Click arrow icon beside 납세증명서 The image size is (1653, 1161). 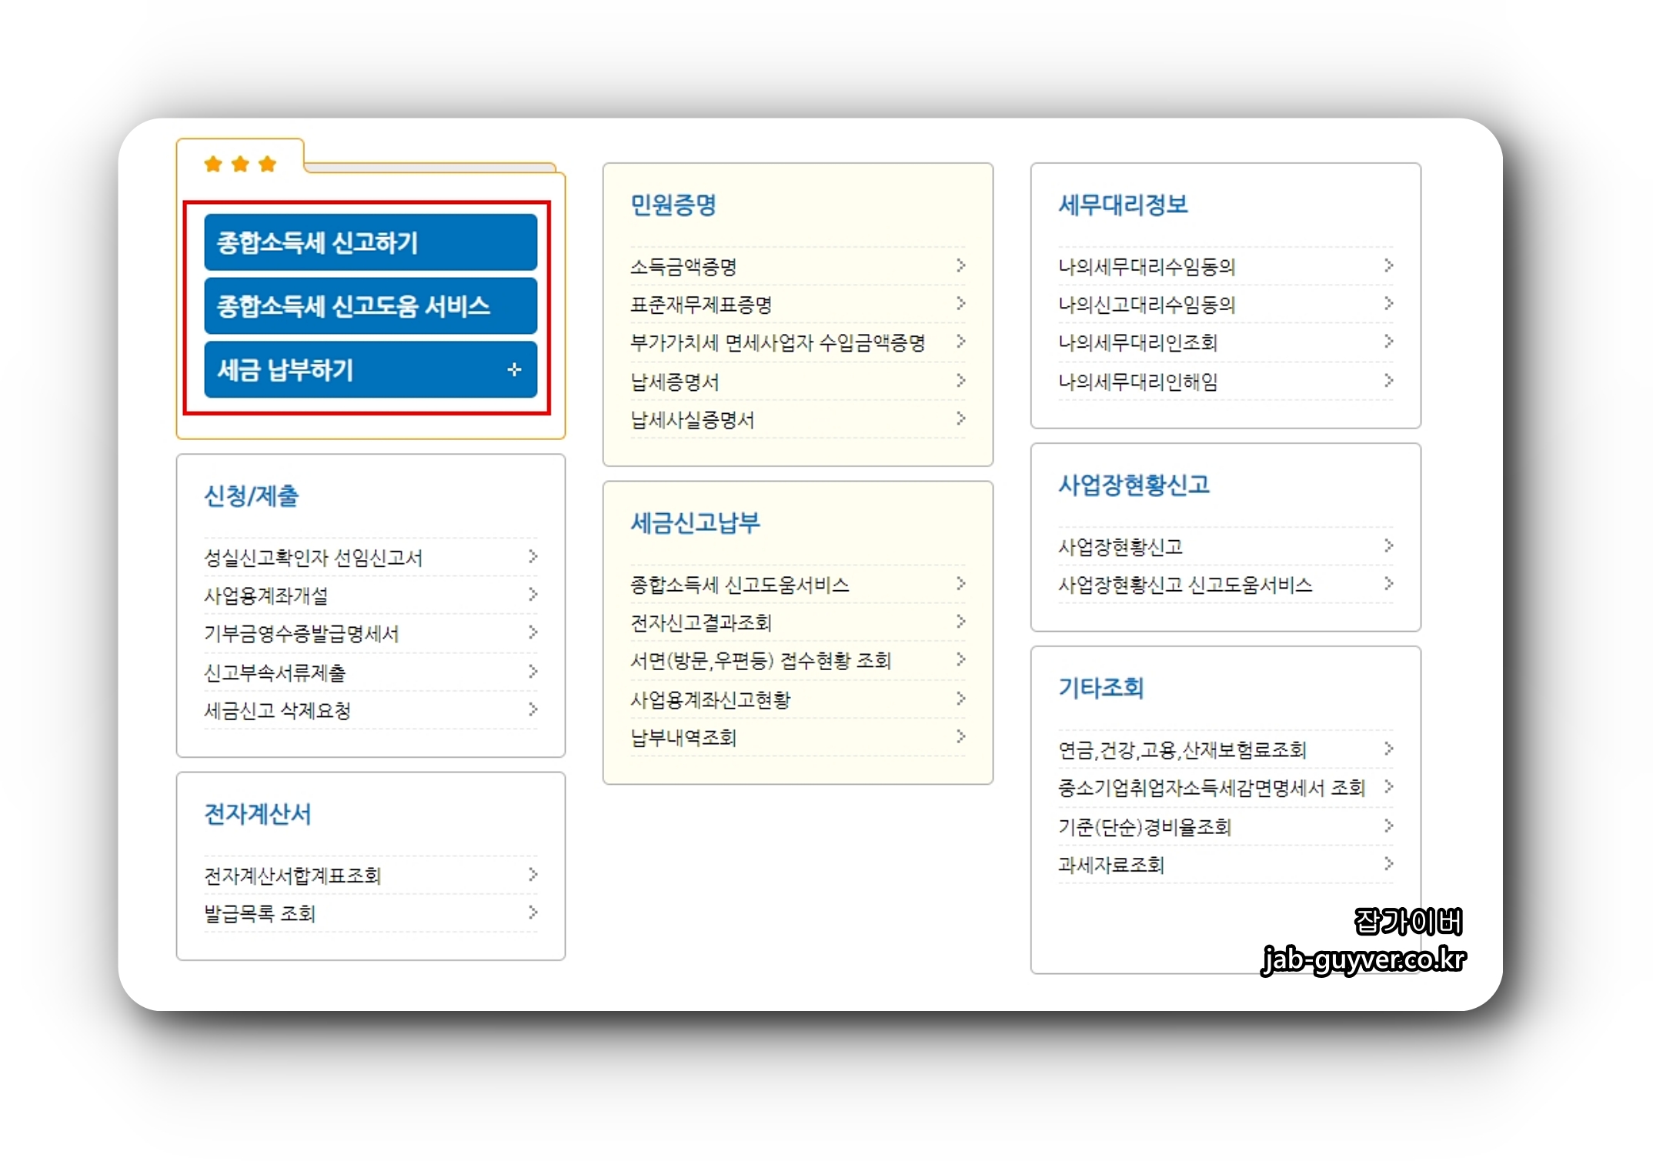[x=960, y=380]
